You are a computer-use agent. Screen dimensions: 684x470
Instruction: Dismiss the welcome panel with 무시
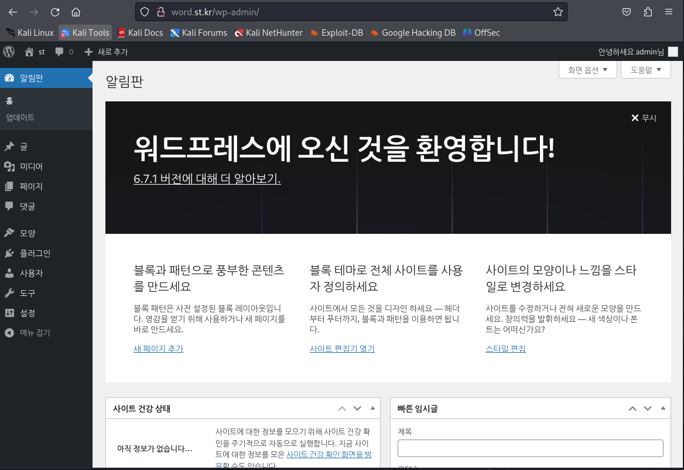(x=644, y=118)
